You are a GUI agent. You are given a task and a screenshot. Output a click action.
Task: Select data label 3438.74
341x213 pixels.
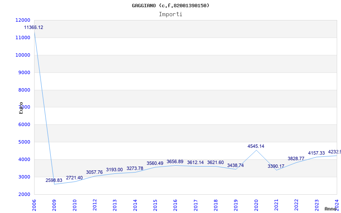[x=236, y=165]
